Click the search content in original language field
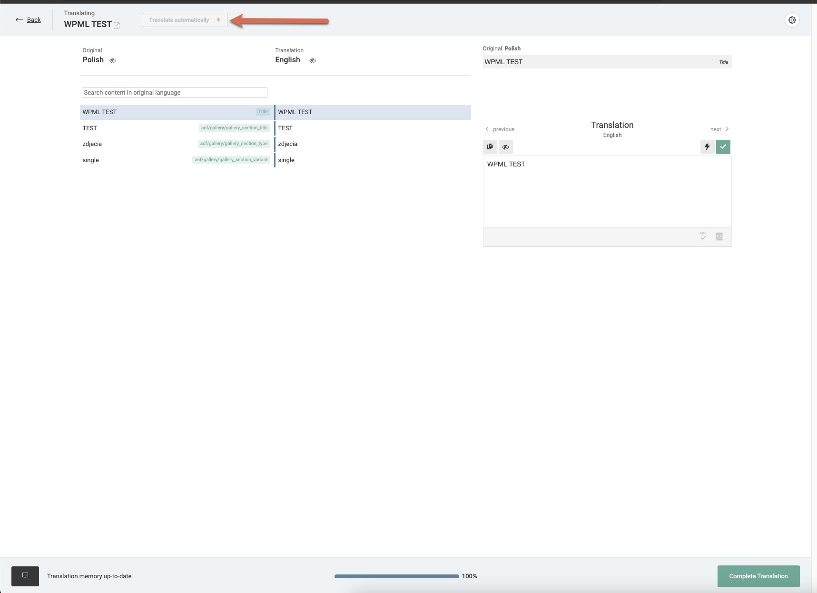The height and width of the screenshot is (593, 817). [174, 93]
